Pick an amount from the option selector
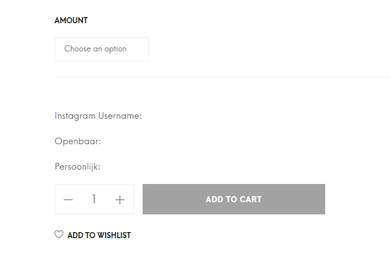Screen dimensions: 391x263 [102, 49]
